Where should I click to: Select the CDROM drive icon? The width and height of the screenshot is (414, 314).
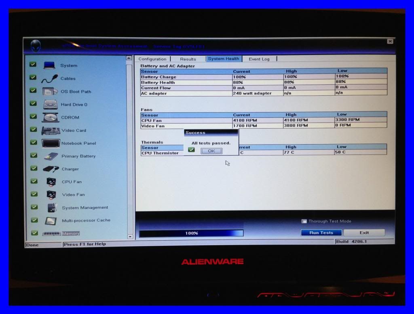coord(51,117)
